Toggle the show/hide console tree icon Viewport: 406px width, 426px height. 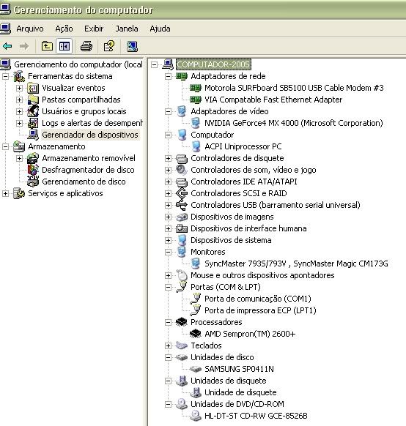pyautogui.click(x=64, y=46)
